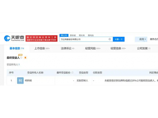Select the 查公司 search tab

tap(64, 35)
